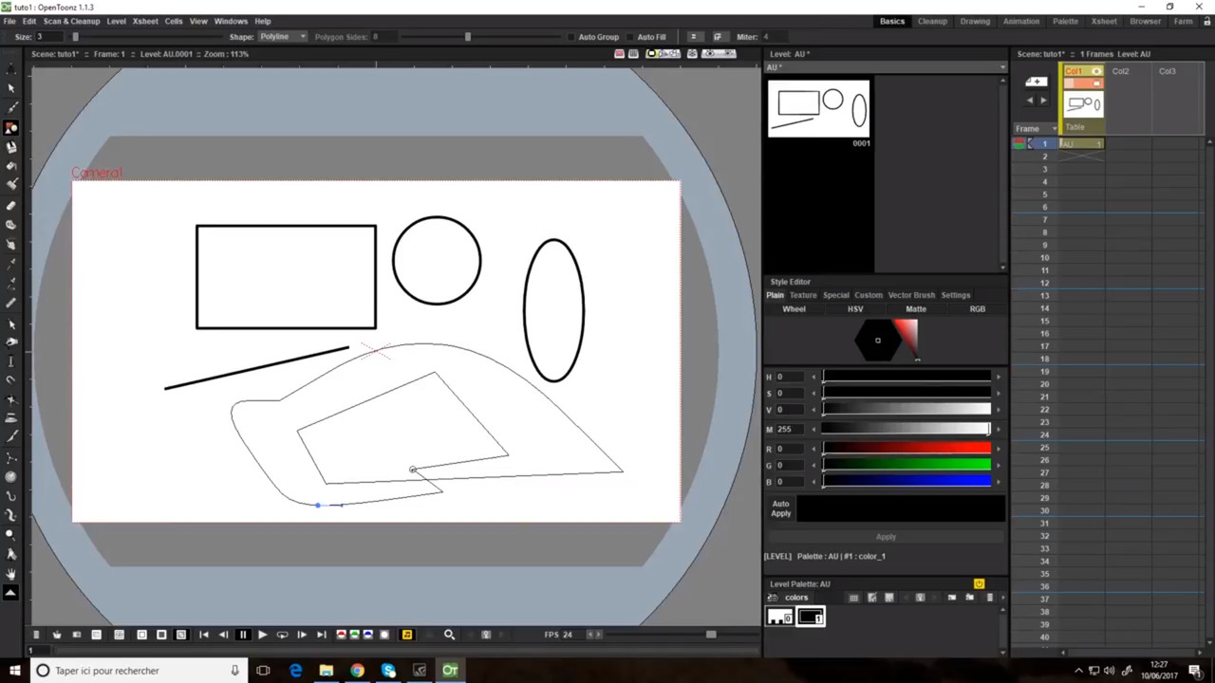Adjust the Matte M slider
This screenshot has width=1215, height=683.
click(x=907, y=429)
